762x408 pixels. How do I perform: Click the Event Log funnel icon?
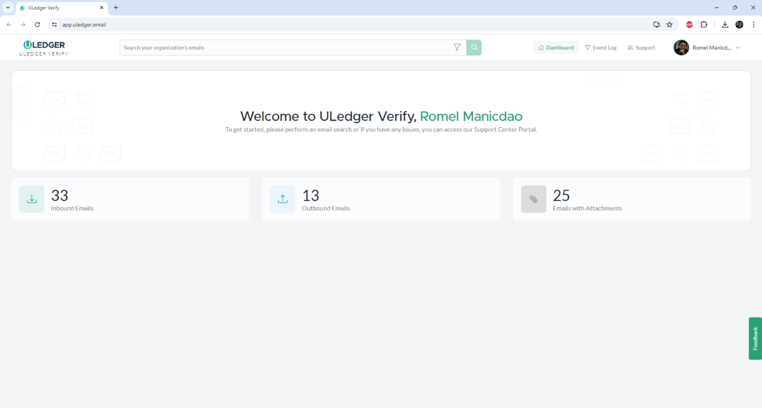click(x=587, y=48)
